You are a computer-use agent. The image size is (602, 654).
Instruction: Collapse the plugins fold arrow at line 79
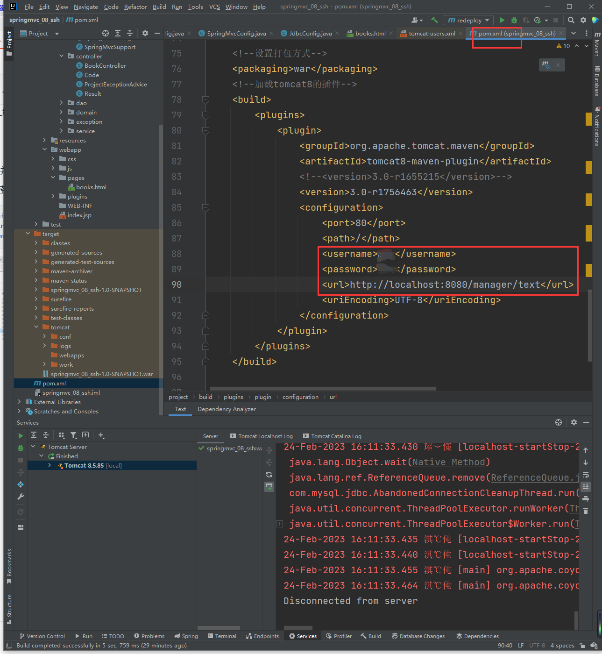pyautogui.click(x=205, y=115)
